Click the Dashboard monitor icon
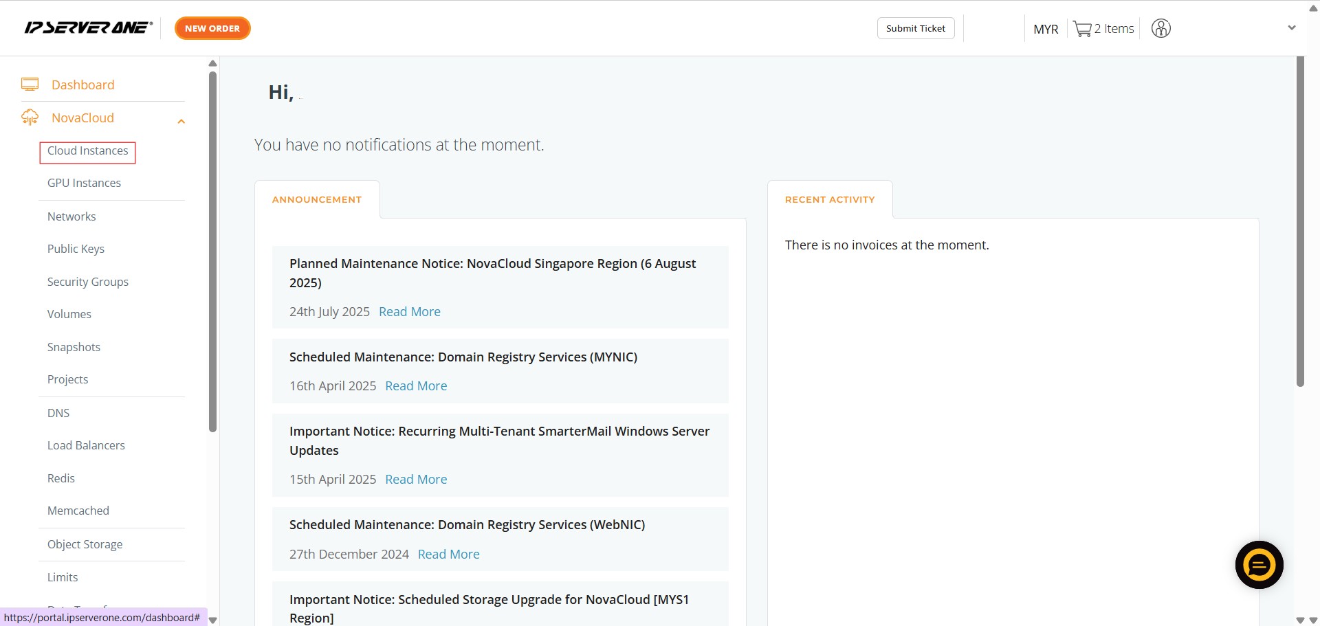This screenshot has width=1320, height=626. (30, 85)
